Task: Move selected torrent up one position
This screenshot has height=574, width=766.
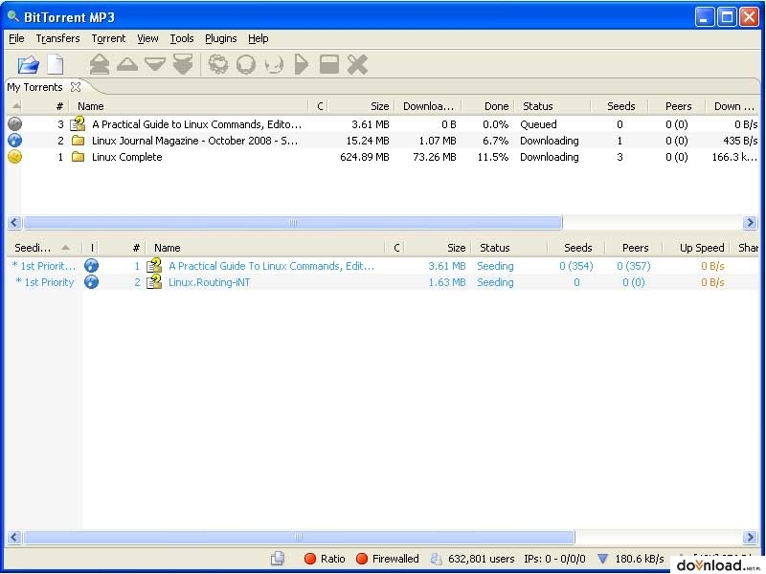Action: [127, 64]
